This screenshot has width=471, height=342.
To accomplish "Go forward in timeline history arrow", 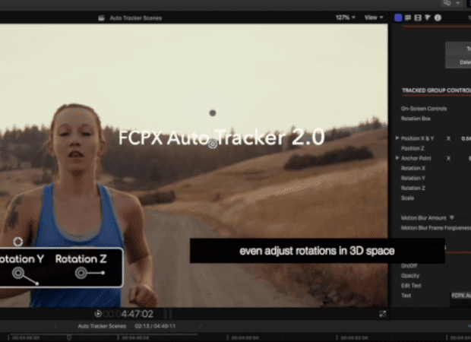I will coord(201,326).
